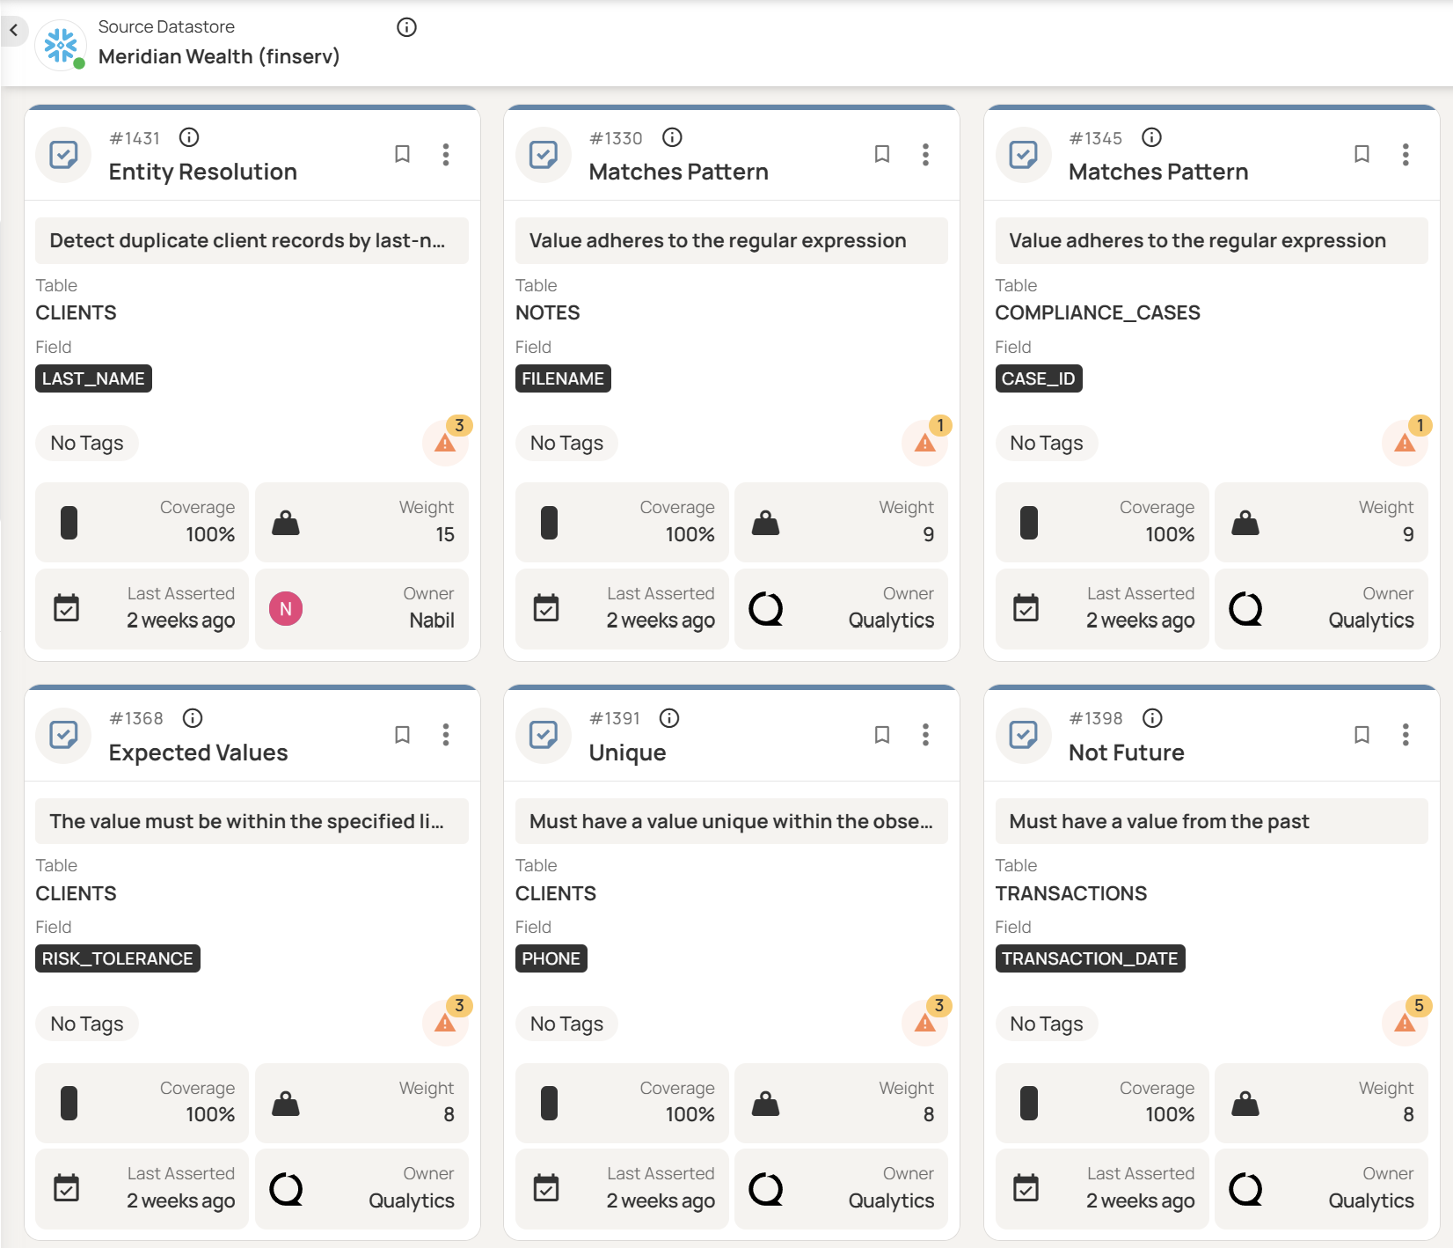Show info for check #1431
Viewport: 1453px width, 1248px height.
pos(189,137)
